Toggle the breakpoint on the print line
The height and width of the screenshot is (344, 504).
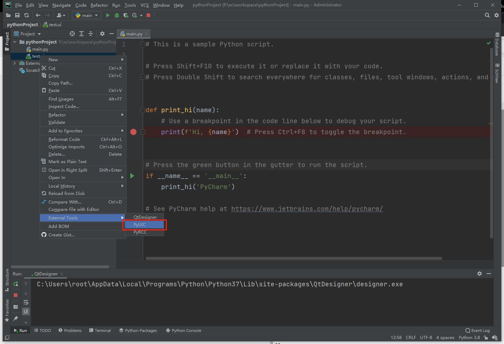point(134,132)
